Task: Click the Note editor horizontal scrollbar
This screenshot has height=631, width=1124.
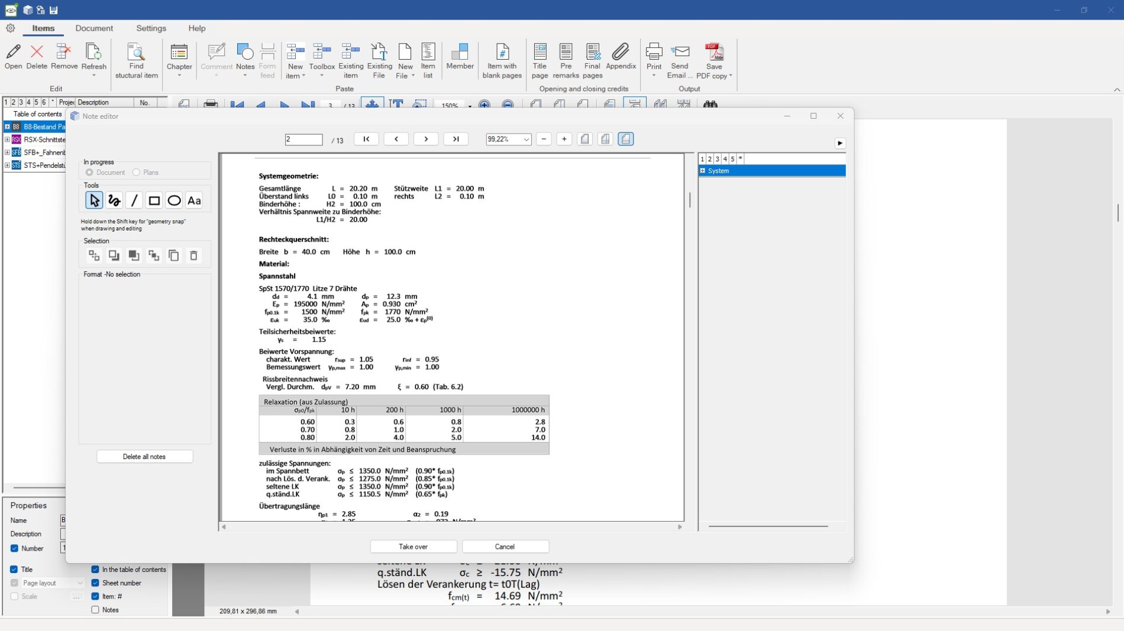Action: click(x=452, y=527)
